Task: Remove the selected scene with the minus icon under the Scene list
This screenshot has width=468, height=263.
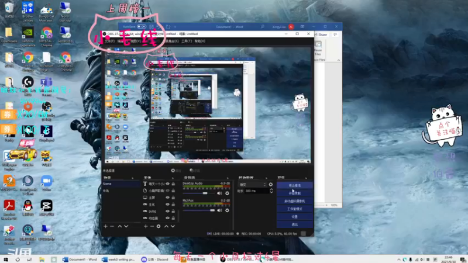Action: pos(112,226)
